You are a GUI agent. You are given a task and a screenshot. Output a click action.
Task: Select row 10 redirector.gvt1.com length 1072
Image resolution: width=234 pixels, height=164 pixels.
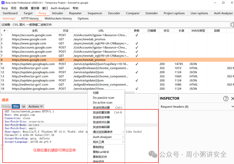(x=117, y=68)
